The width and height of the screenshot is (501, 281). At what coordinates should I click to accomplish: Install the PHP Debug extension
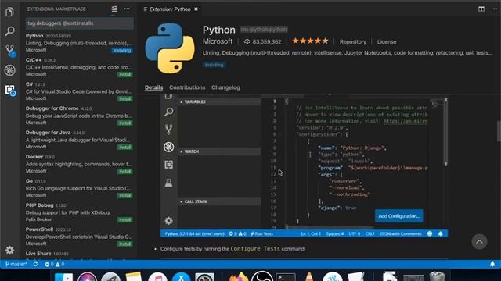point(125,220)
